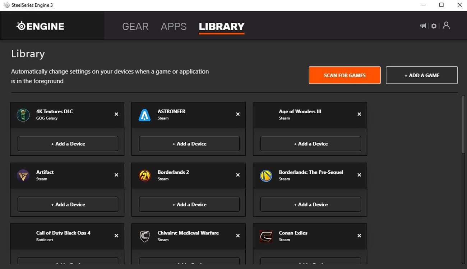Click the SteelSeries Engine logo
The image size is (467, 269).
[40, 26]
